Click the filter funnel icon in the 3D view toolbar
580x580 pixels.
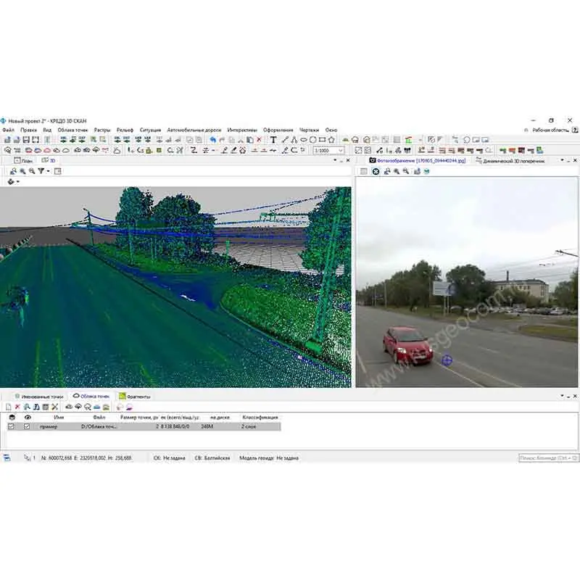pyautogui.click(x=41, y=171)
